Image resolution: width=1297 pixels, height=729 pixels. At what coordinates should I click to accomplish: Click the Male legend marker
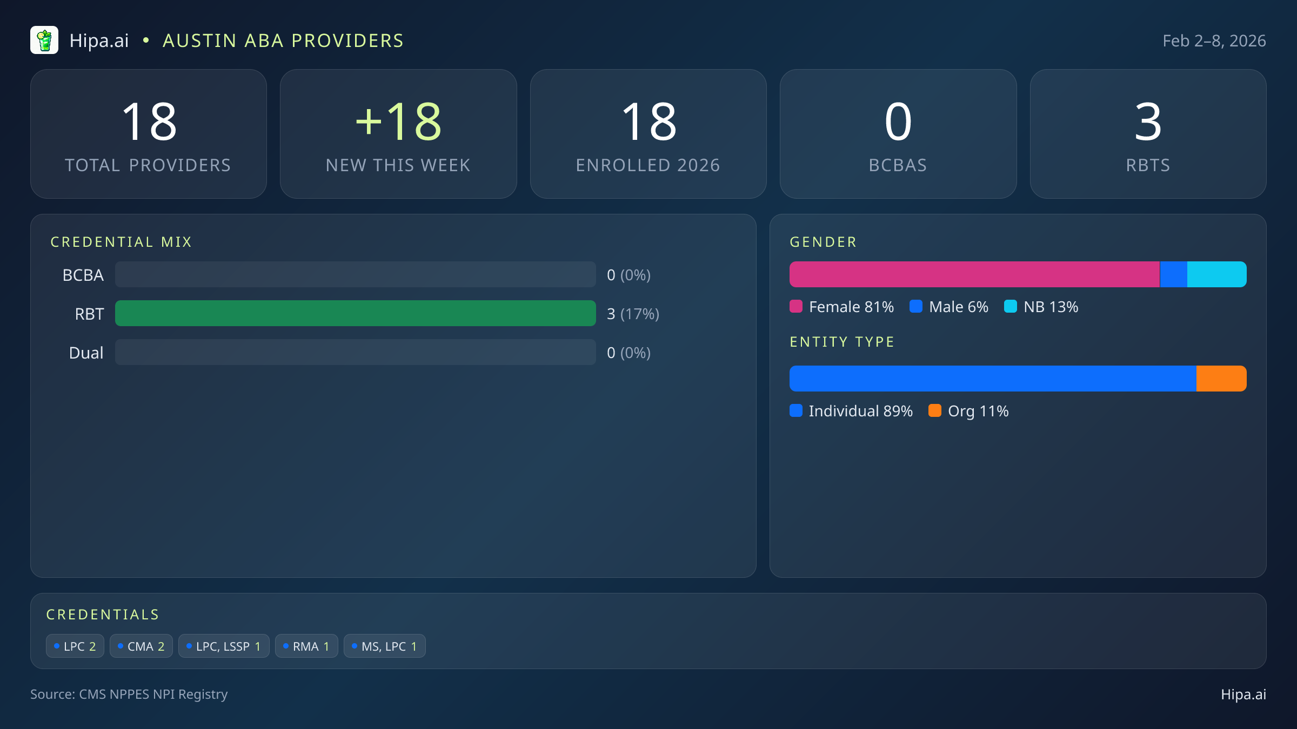(x=915, y=307)
